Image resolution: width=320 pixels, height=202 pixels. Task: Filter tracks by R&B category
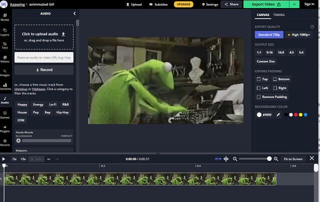point(65,104)
